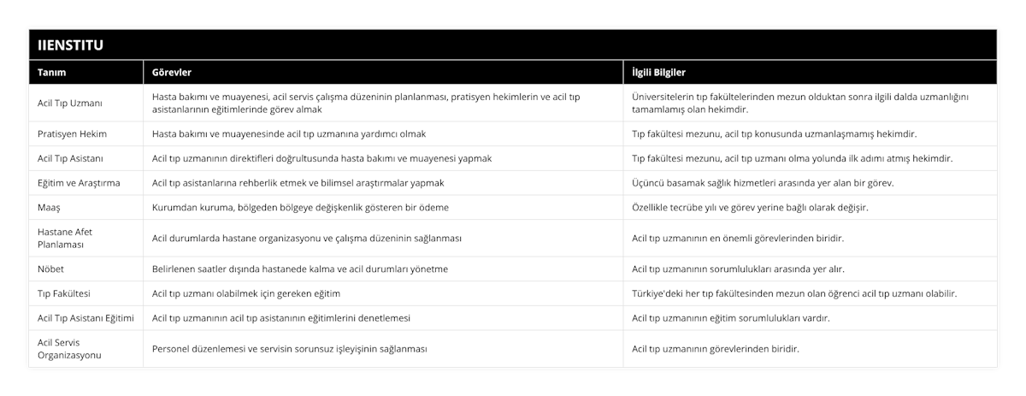The image size is (1026, 396).
Task: Select the Acil Tıp Asistanı cell
Action: 85,159
